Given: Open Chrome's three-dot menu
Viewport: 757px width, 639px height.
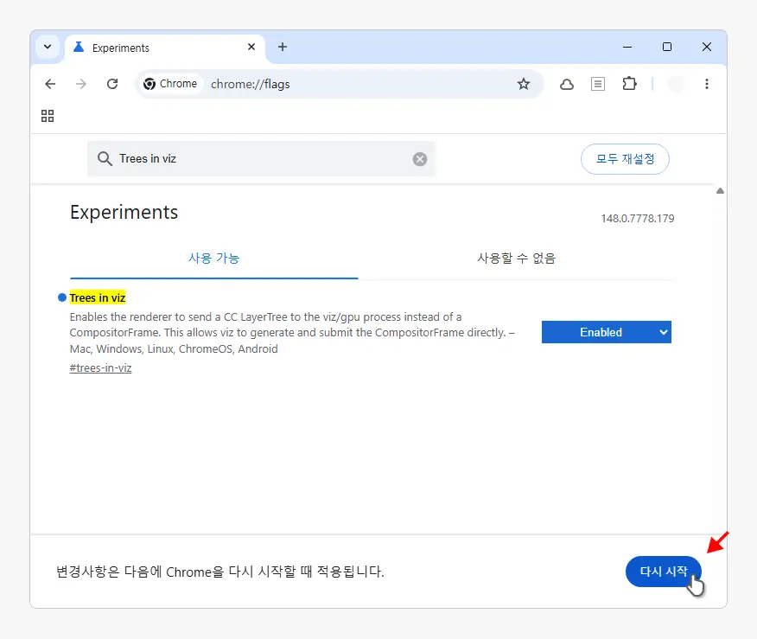Looking at the screenshot, I should [x=707, y=84].
